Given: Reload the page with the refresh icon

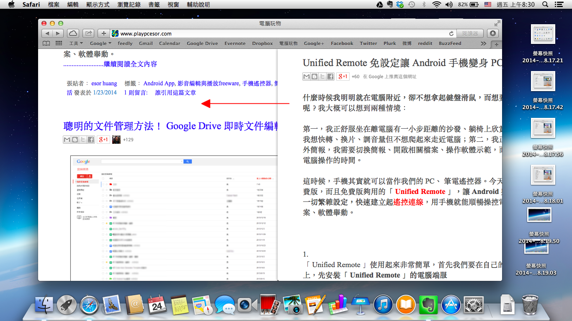Looking at the screenshot, I should point(451,33).
